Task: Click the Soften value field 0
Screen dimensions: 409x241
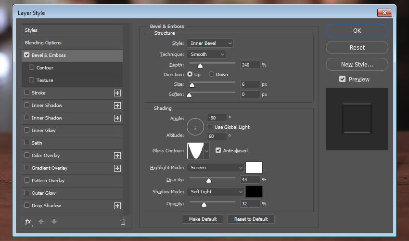Action: 250,94
